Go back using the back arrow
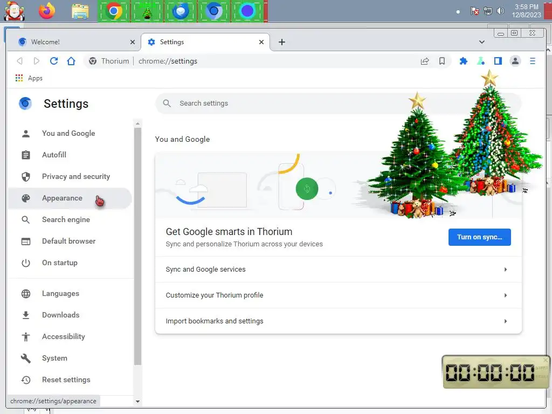The height and width of the screenshot is (414, 552). [20, 61]
